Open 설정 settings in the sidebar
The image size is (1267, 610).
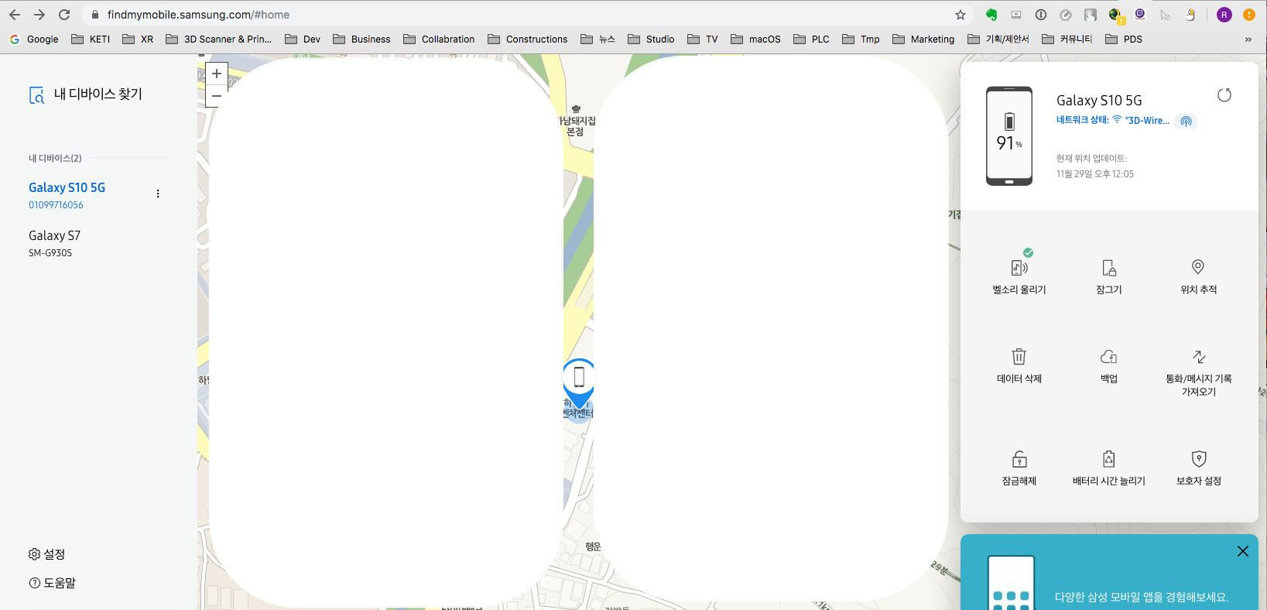(x=46, y=554)
